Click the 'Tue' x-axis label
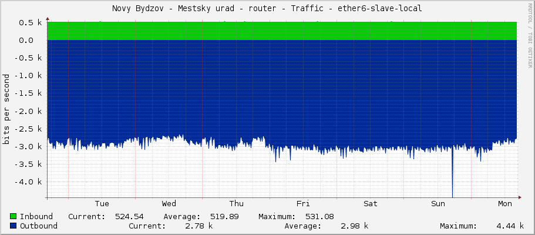The height and width of the screenshot is (235, 535). tap(102, 204)
